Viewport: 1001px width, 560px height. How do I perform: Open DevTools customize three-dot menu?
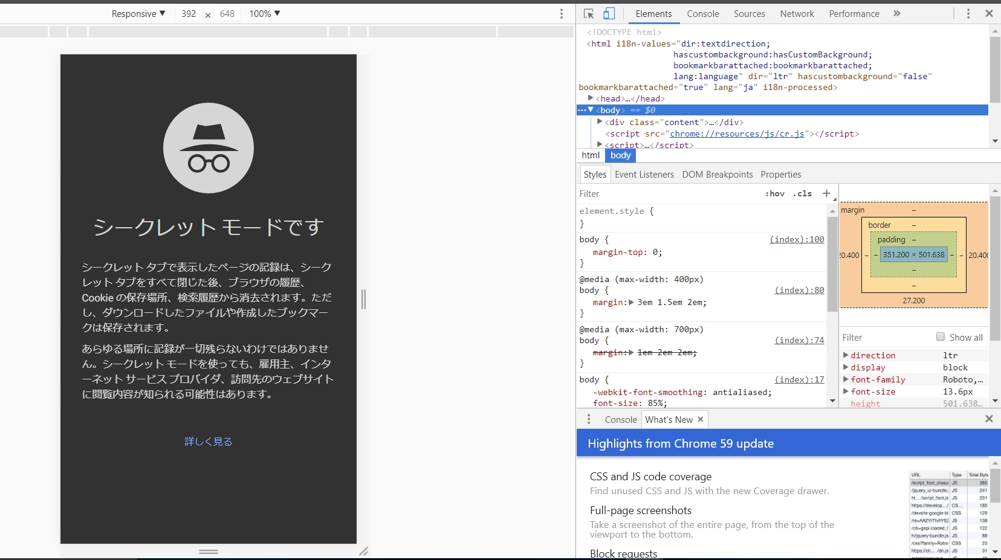click(968, 13)
